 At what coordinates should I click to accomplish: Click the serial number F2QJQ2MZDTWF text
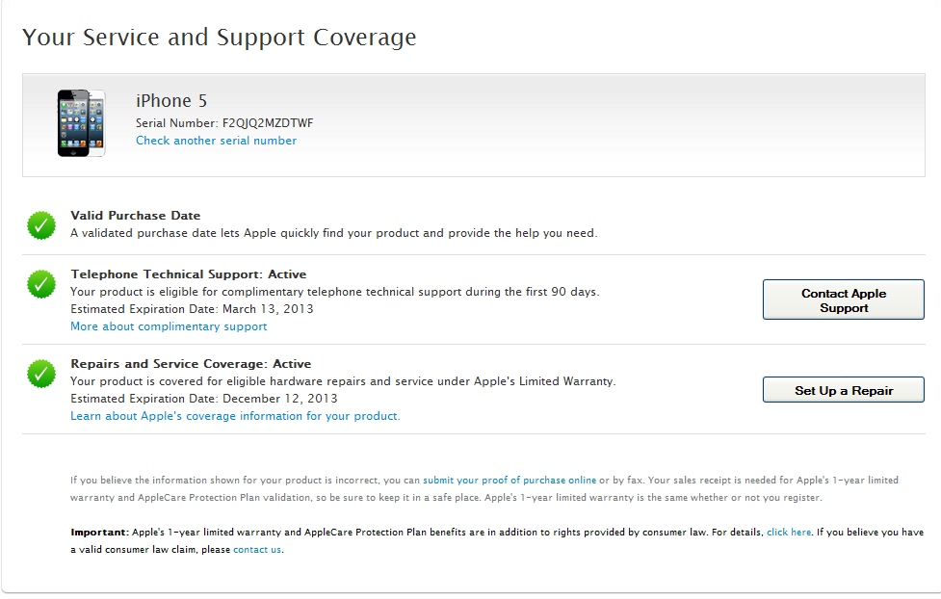click(x=268, y=123)
